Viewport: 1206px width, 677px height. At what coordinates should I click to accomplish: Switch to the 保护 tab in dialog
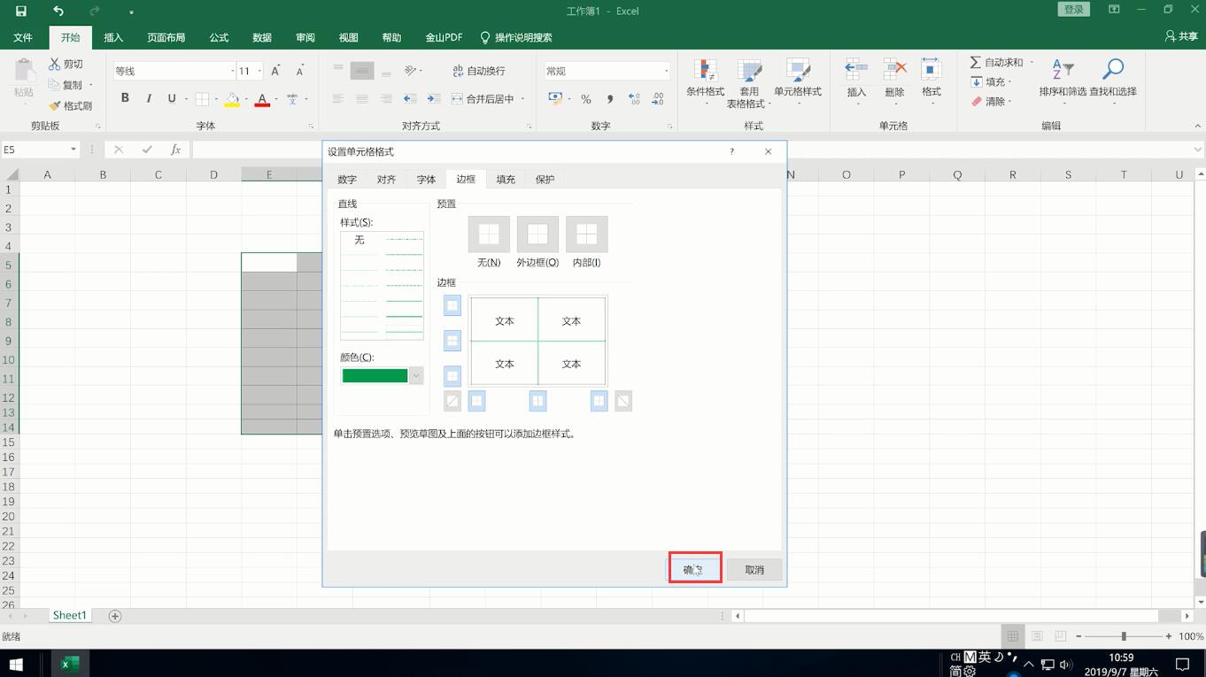pos(545,180)
